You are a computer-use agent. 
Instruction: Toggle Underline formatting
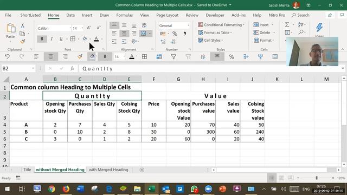[61, 39]
